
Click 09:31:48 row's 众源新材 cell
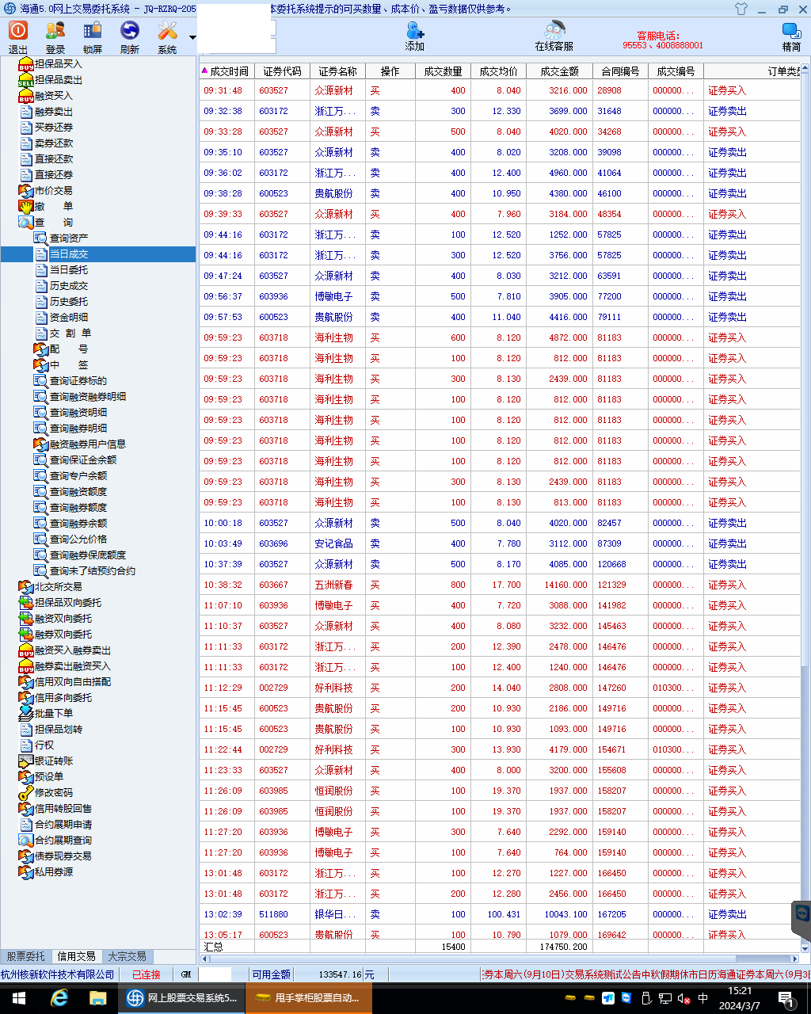337,90
